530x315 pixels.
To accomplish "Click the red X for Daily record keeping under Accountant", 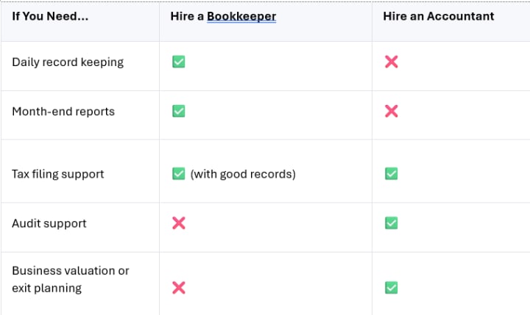I will coord(392,62).
